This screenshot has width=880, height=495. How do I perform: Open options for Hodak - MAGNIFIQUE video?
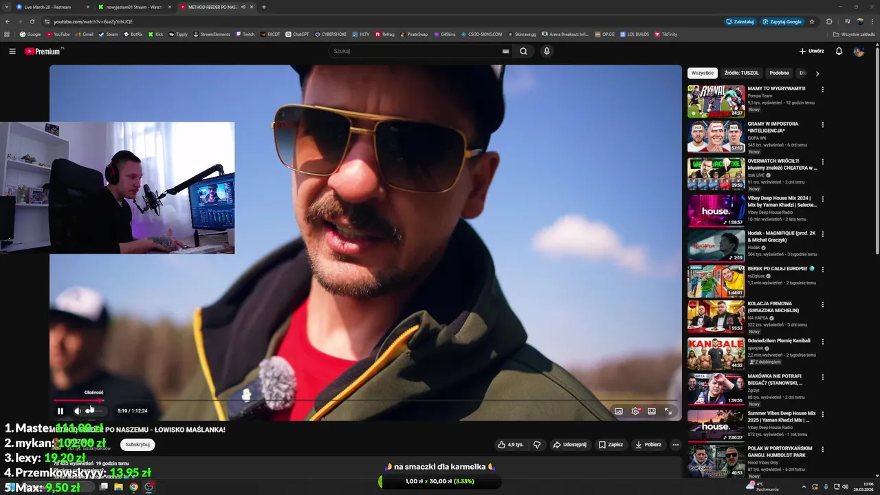pos(822,234)
